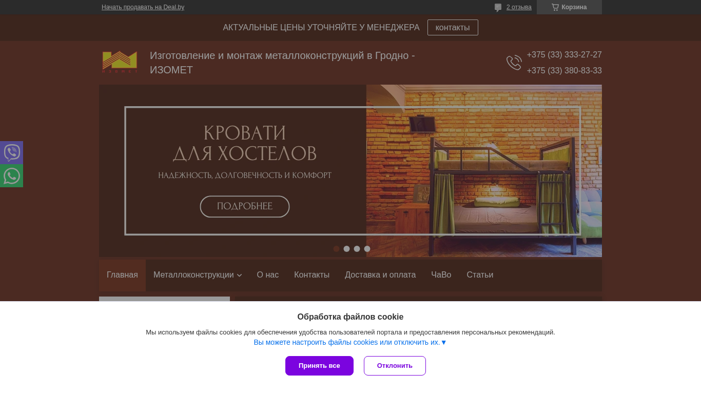701x394 pixels.
Task: Decline cookies with Отклонить button
Action: pyautogui.click(x=395, y=366)
